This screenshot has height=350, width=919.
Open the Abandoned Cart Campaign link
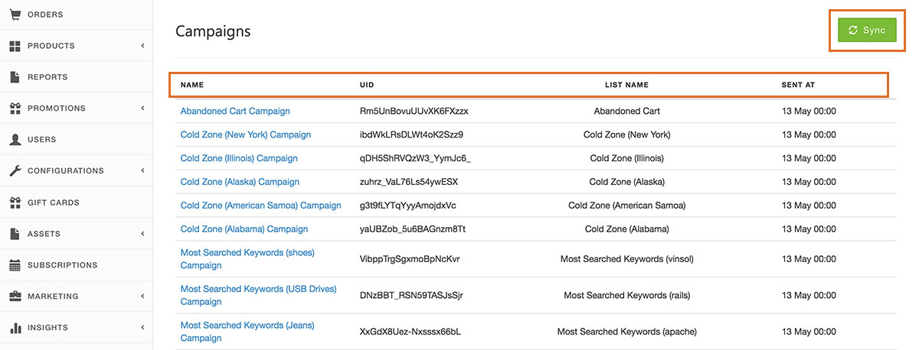[x=235, y=111]
